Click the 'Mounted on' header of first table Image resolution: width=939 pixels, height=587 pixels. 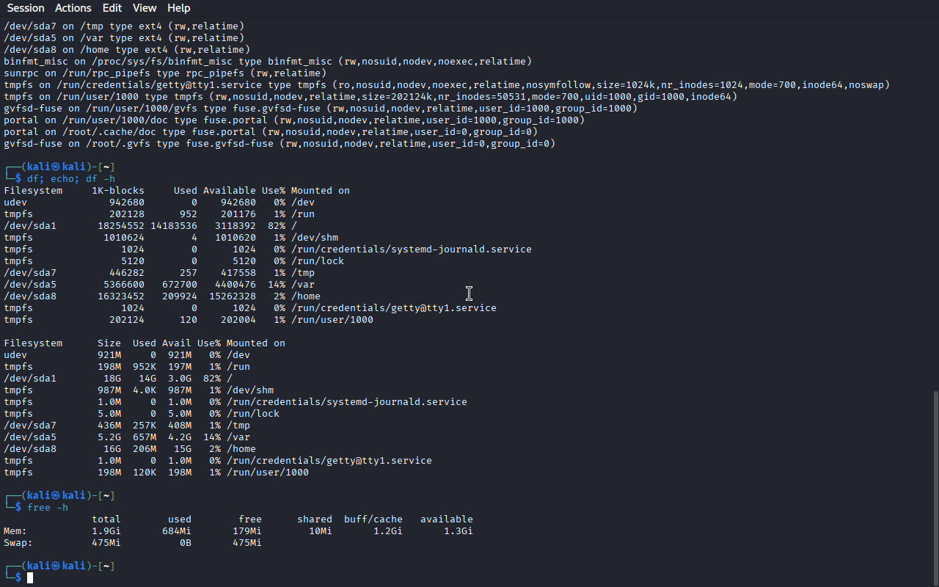[x=321, y=190]
